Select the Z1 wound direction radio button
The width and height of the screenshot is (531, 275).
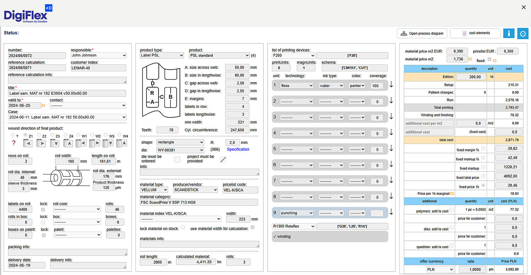tap(25, 135)
